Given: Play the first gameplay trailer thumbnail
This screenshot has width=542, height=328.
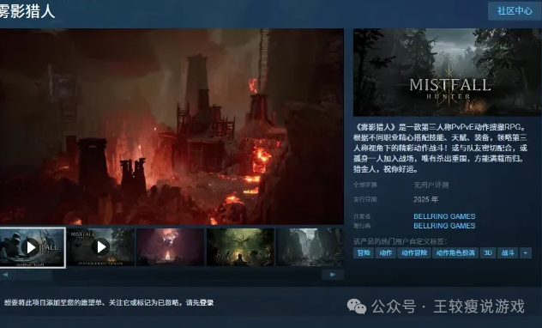Looking at the screenshot, I should click(x=32, y=247).
